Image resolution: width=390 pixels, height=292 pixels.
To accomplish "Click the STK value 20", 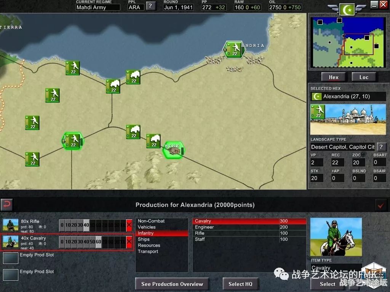I will 316,178.
